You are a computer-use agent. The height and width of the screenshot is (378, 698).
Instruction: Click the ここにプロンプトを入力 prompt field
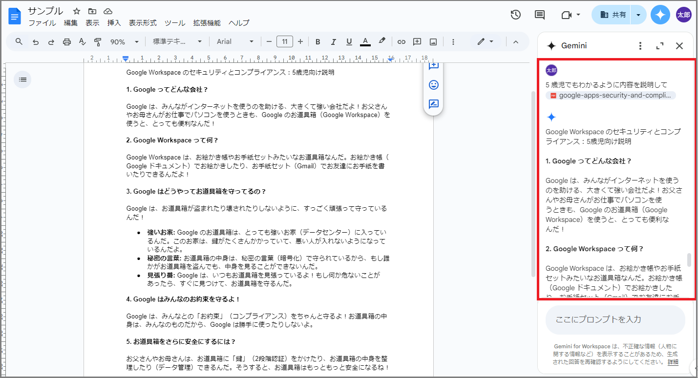click(615, 319)
